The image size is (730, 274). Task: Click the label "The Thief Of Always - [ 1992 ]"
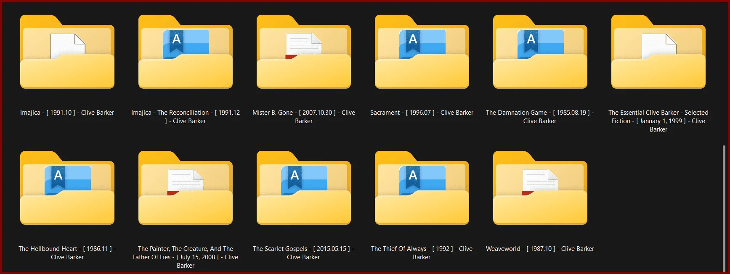click(x=412, y=249)
